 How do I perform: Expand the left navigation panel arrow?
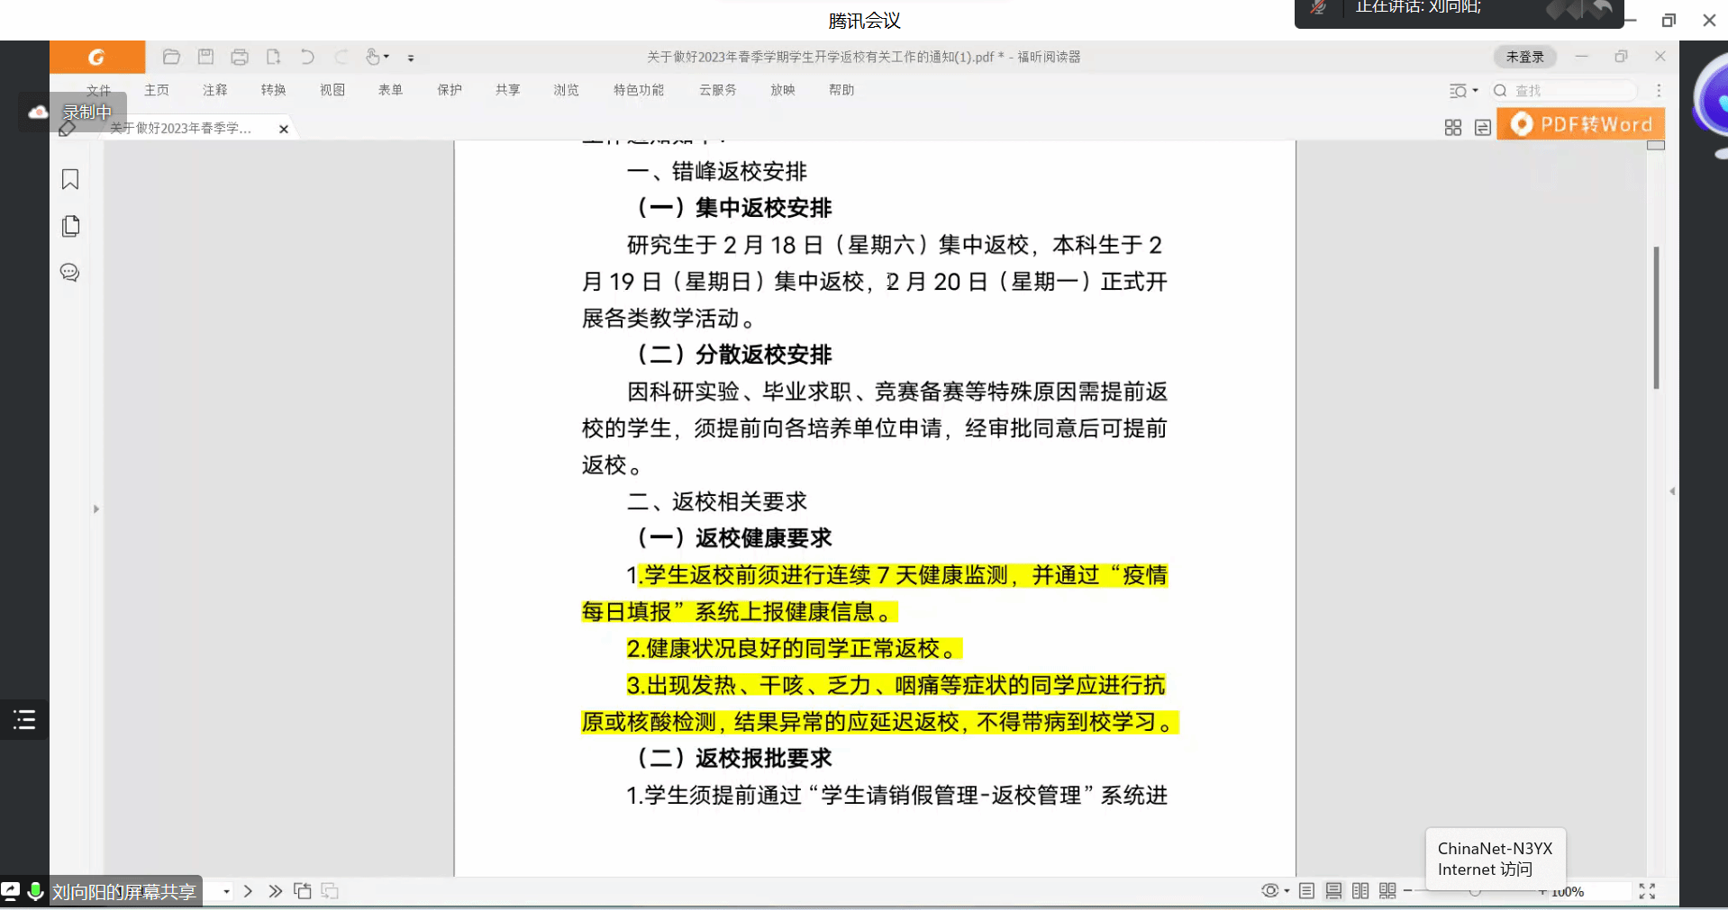tap(96, 509)
